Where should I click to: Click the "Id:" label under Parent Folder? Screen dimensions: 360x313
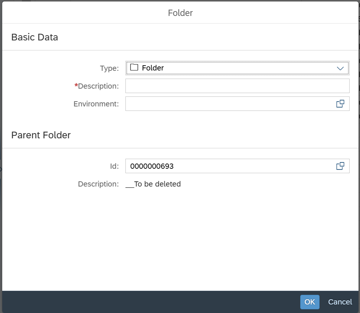[x=114, y=166]
